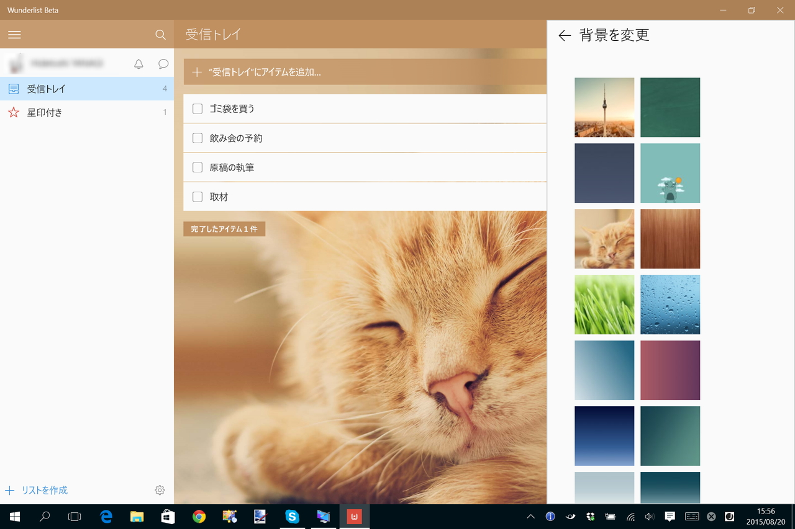The height and width of the screenshot is (529, 795).
Task: Select the cartoon monster teal background
Action: pos(670,173)
